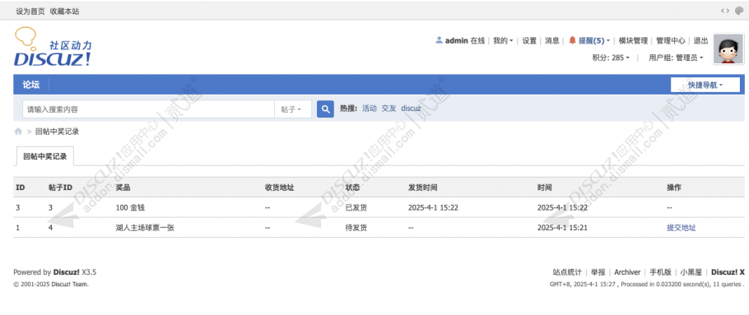Click the admin avatar picture
Viewport: 749px width, 315px height.
point(728,49)
